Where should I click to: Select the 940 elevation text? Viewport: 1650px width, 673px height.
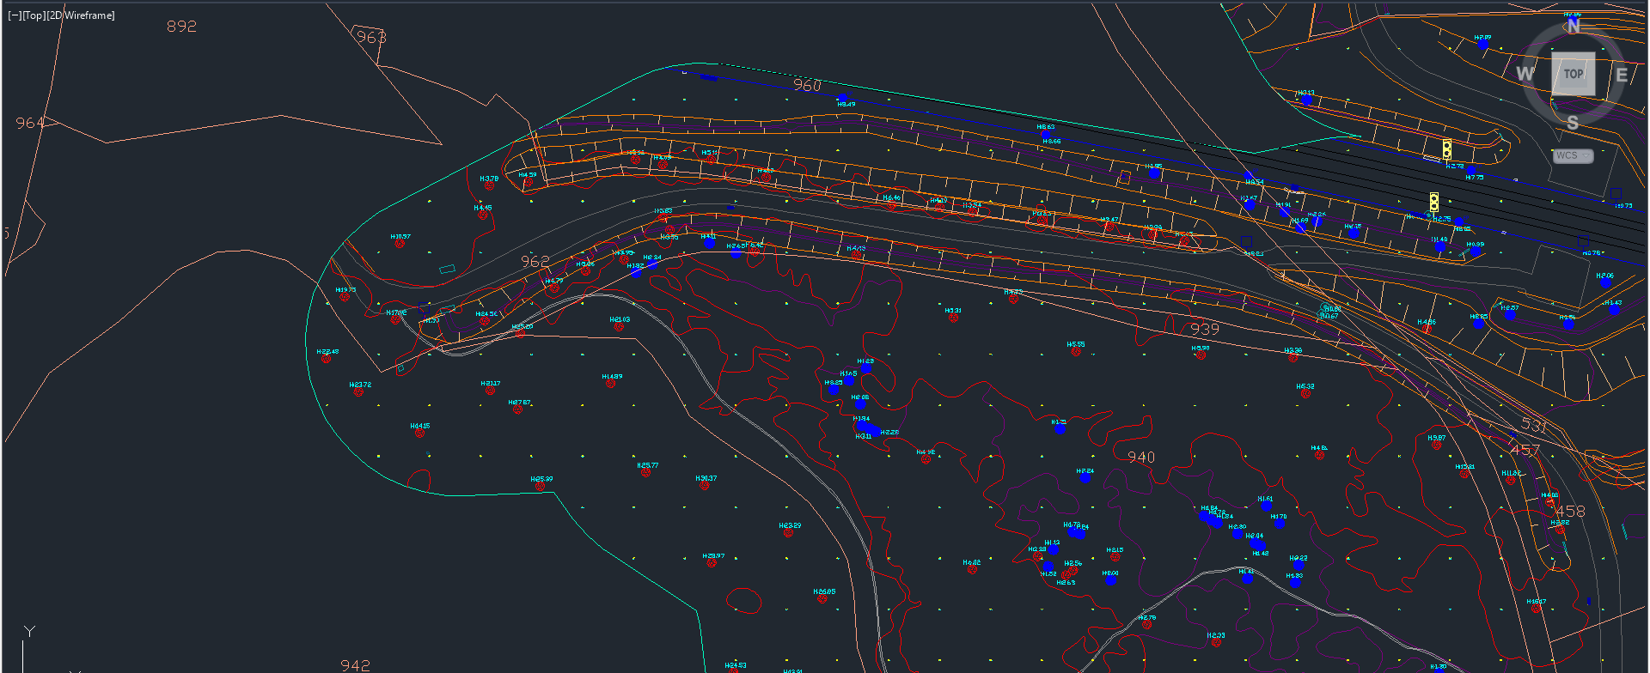point(1141,458)
